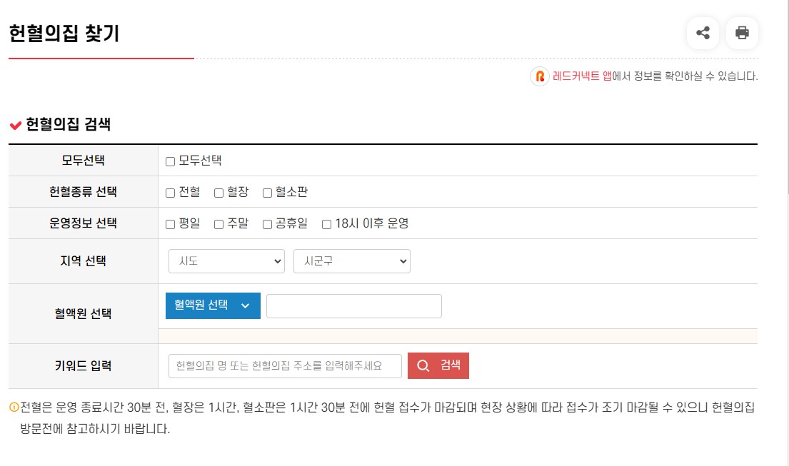Click the print icon at top right
Viewport: 789px width, 466px height.
click(x=743, y=33)
